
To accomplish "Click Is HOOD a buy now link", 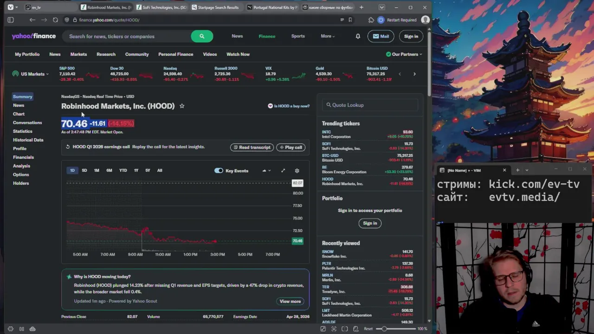I will (289, 106).
